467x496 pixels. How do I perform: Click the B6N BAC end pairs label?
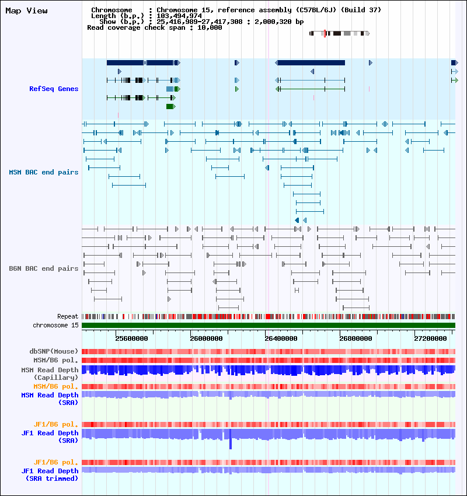(44, 268)
